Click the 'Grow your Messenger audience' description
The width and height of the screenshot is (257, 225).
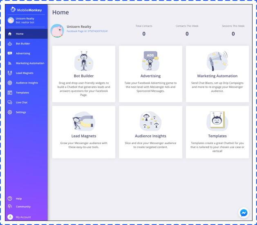[x=84, y=145]
